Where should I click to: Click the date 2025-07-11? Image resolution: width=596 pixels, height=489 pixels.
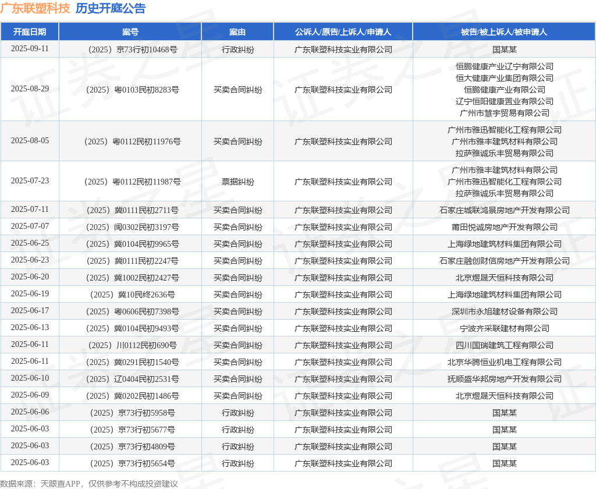tap(30, 210)
